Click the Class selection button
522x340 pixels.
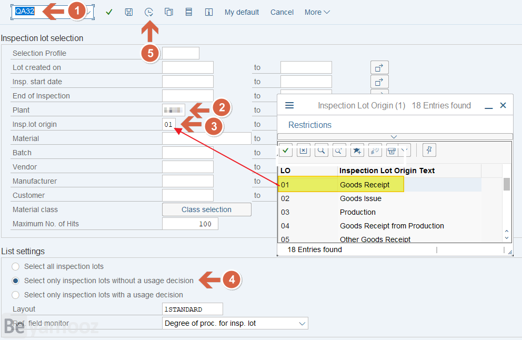(206, 209)
